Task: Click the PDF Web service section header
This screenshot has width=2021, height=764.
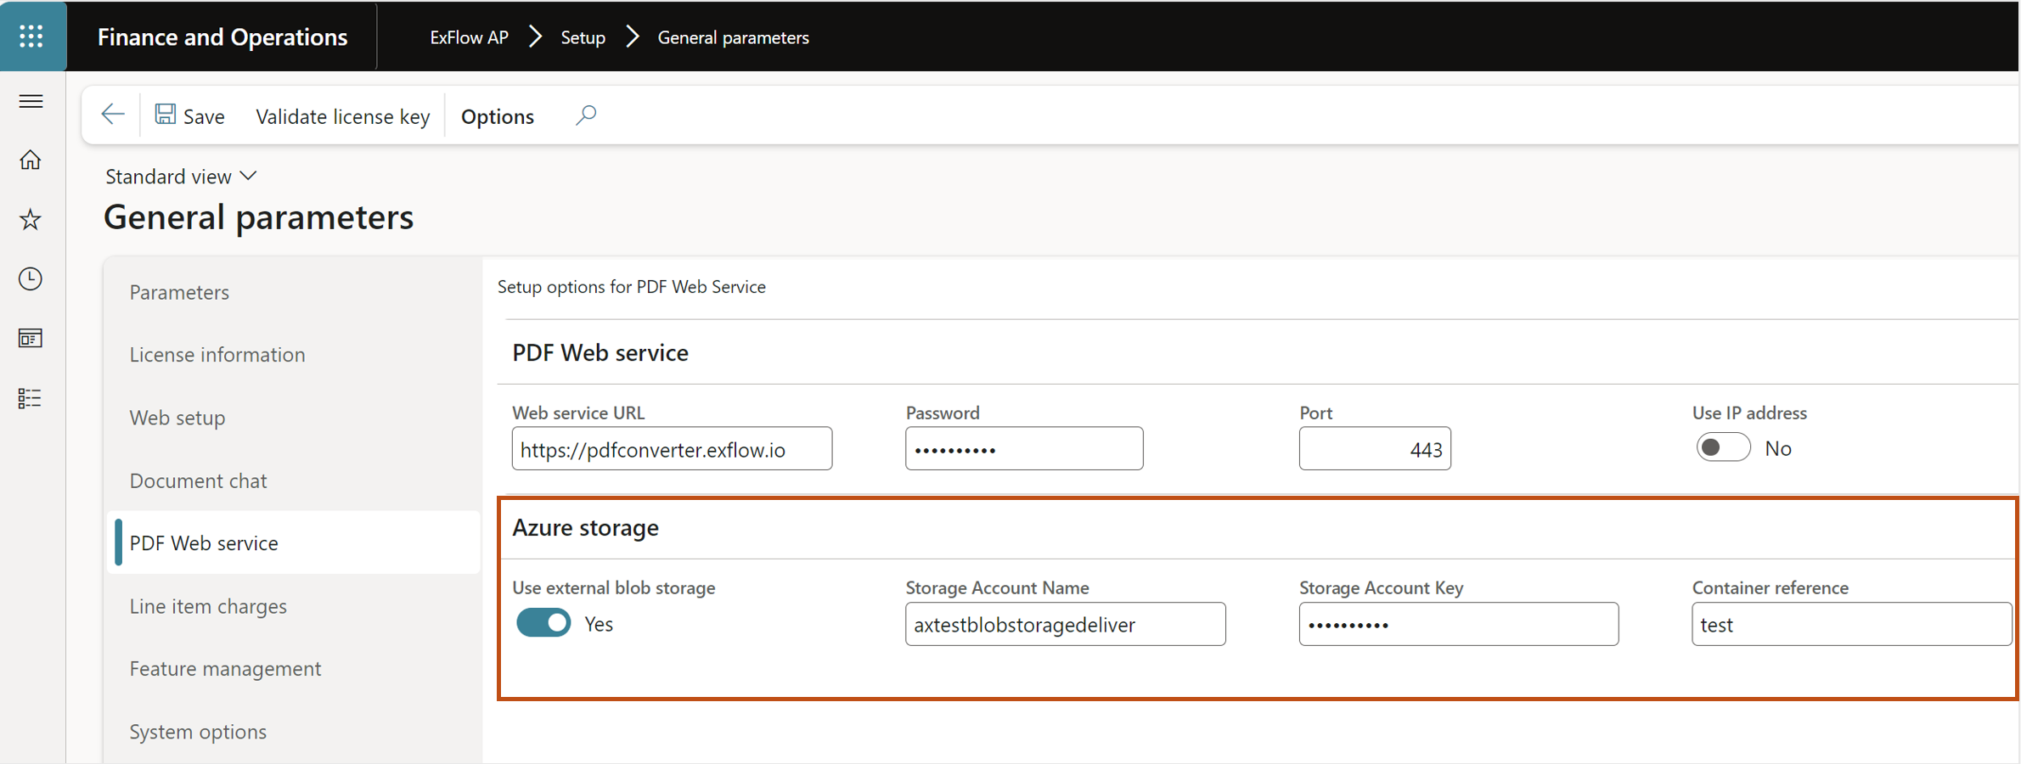Action: pos(600,352)
